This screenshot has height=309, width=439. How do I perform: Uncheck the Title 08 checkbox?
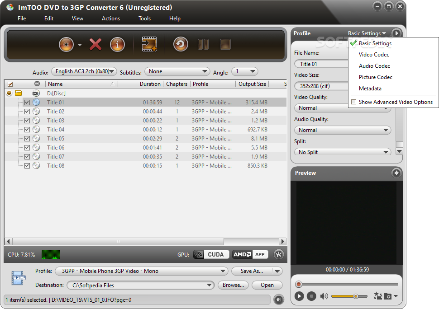coord(27,166)
